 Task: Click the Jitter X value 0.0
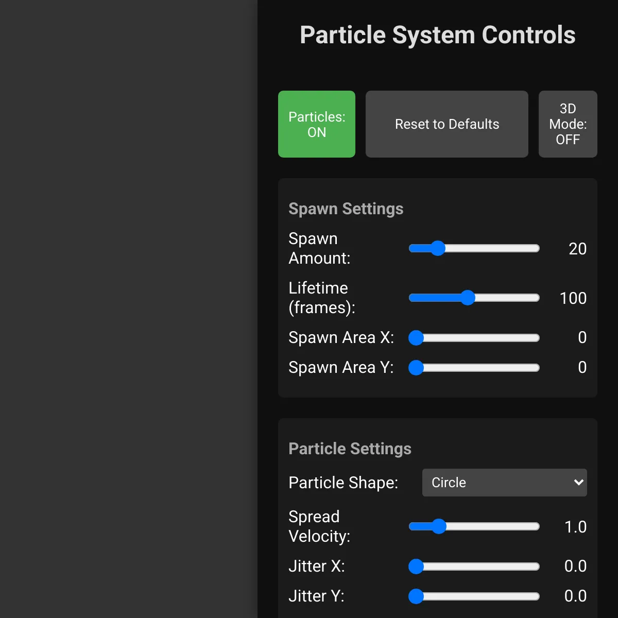click(575, 566)
